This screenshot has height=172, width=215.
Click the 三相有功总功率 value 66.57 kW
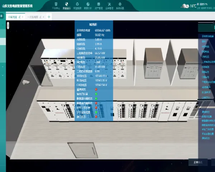coord(100,53)
